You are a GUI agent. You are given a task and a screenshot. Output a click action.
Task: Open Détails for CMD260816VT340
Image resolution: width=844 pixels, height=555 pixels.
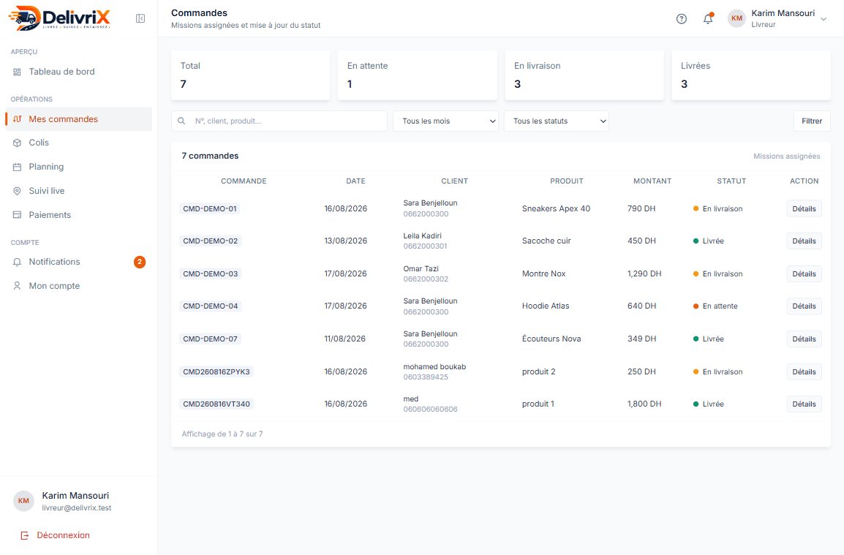[805, 404]
